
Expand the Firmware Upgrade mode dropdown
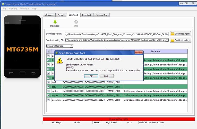[x=71, y=46]
